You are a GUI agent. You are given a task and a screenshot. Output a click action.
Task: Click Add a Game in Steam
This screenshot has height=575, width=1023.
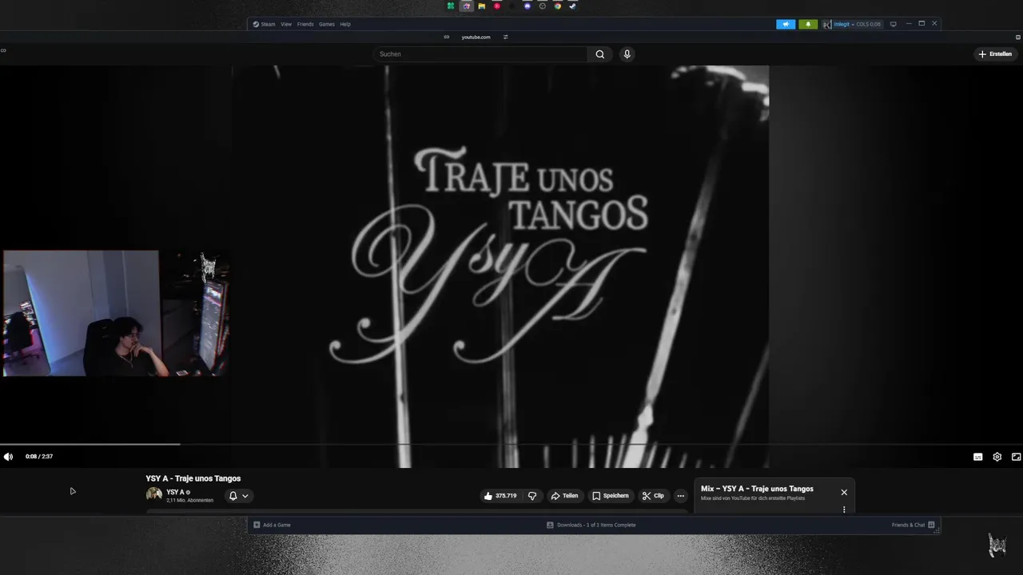tap(272, 525)
